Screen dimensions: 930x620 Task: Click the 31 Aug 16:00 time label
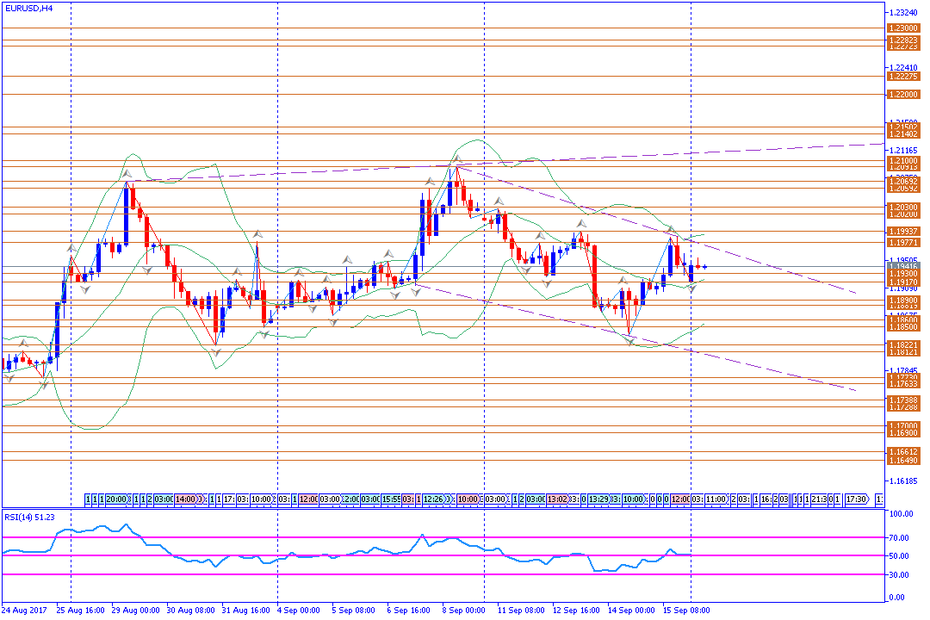[246, 610]
